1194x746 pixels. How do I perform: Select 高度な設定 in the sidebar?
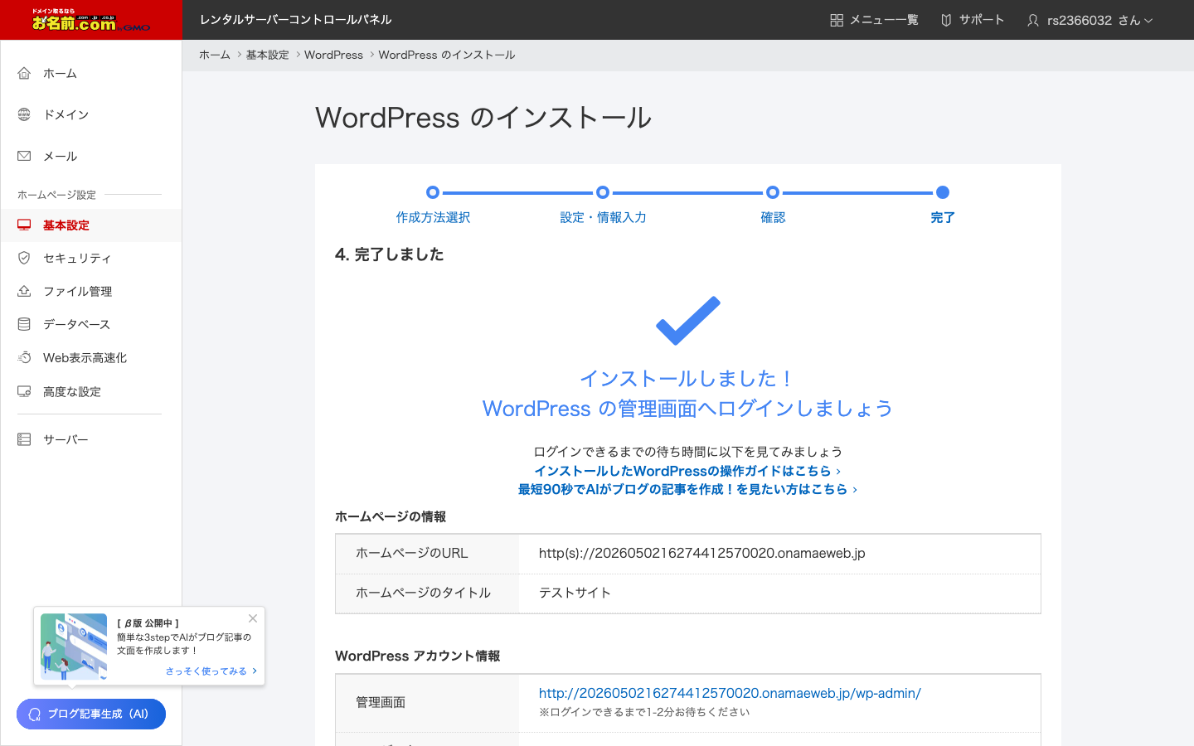coord(91,391)
